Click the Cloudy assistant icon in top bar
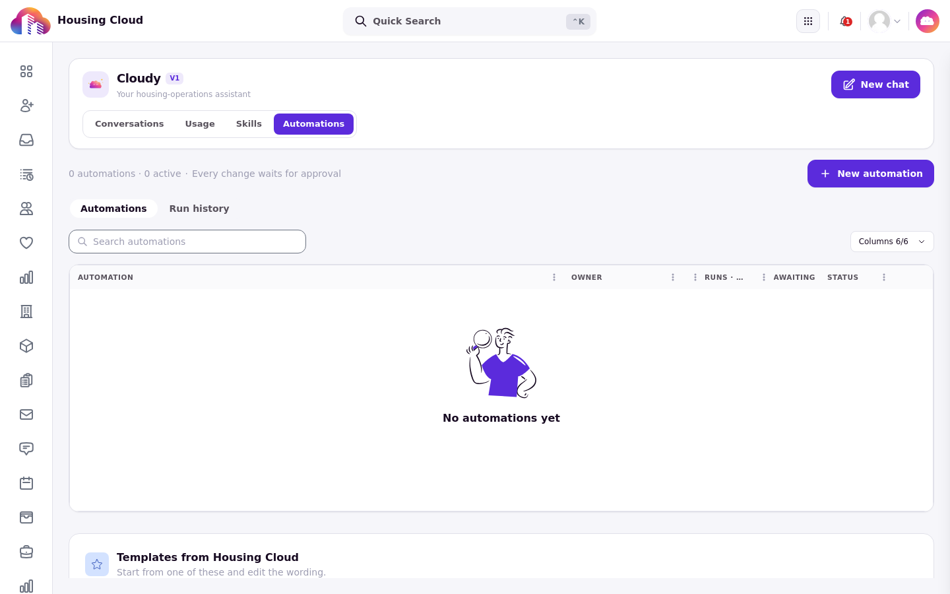The height and width of the screenshot is (594, 950). (928, 21)
